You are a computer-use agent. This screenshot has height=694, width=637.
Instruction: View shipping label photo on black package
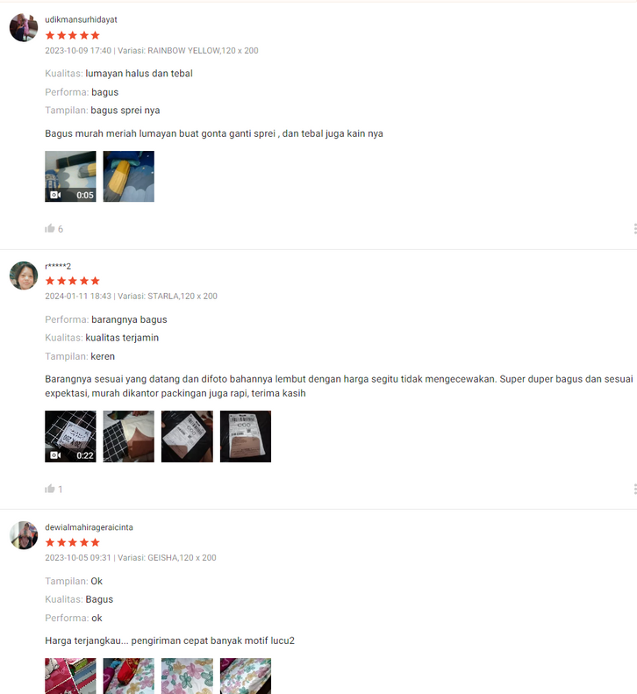[x=187, y=436]
